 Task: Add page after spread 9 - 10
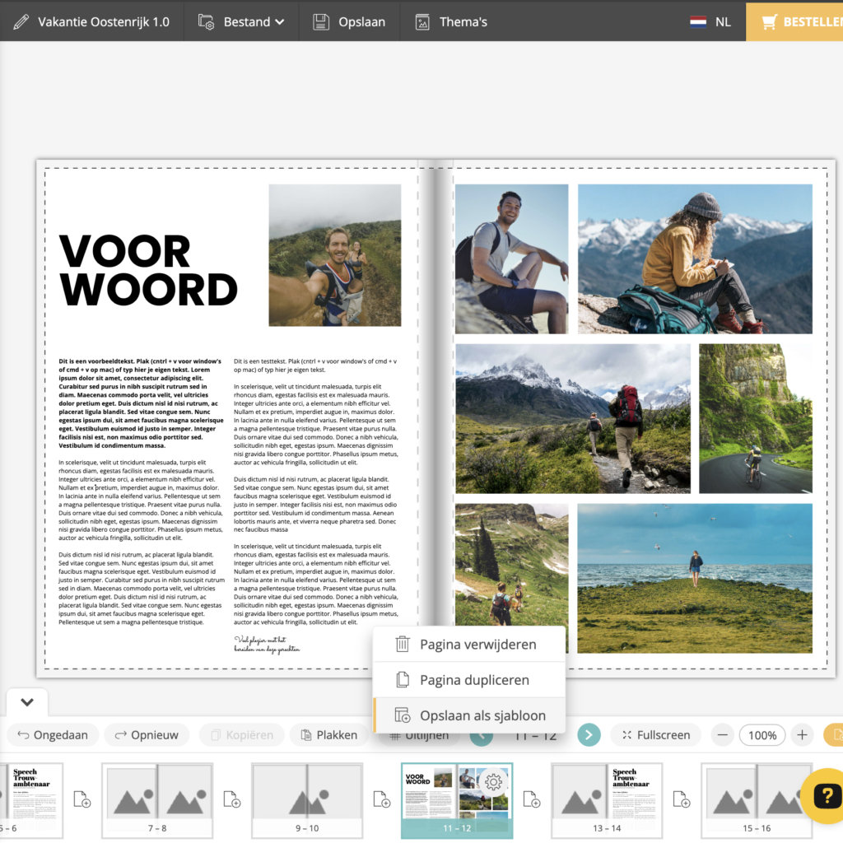tap(382, 799)
